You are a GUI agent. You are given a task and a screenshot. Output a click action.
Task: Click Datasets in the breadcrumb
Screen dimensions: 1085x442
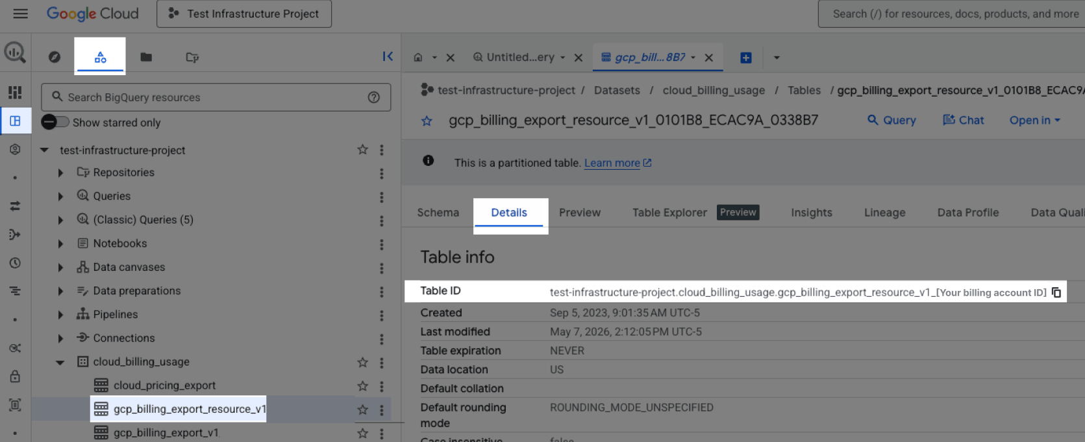(617, 90)
